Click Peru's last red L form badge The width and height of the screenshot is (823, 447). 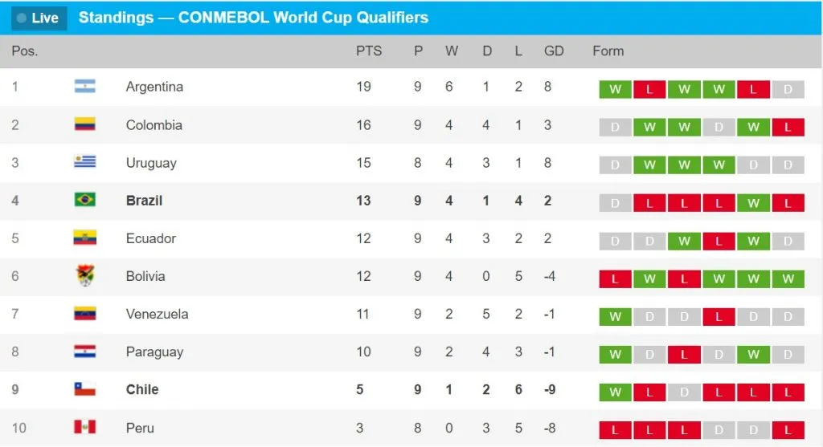788,429
